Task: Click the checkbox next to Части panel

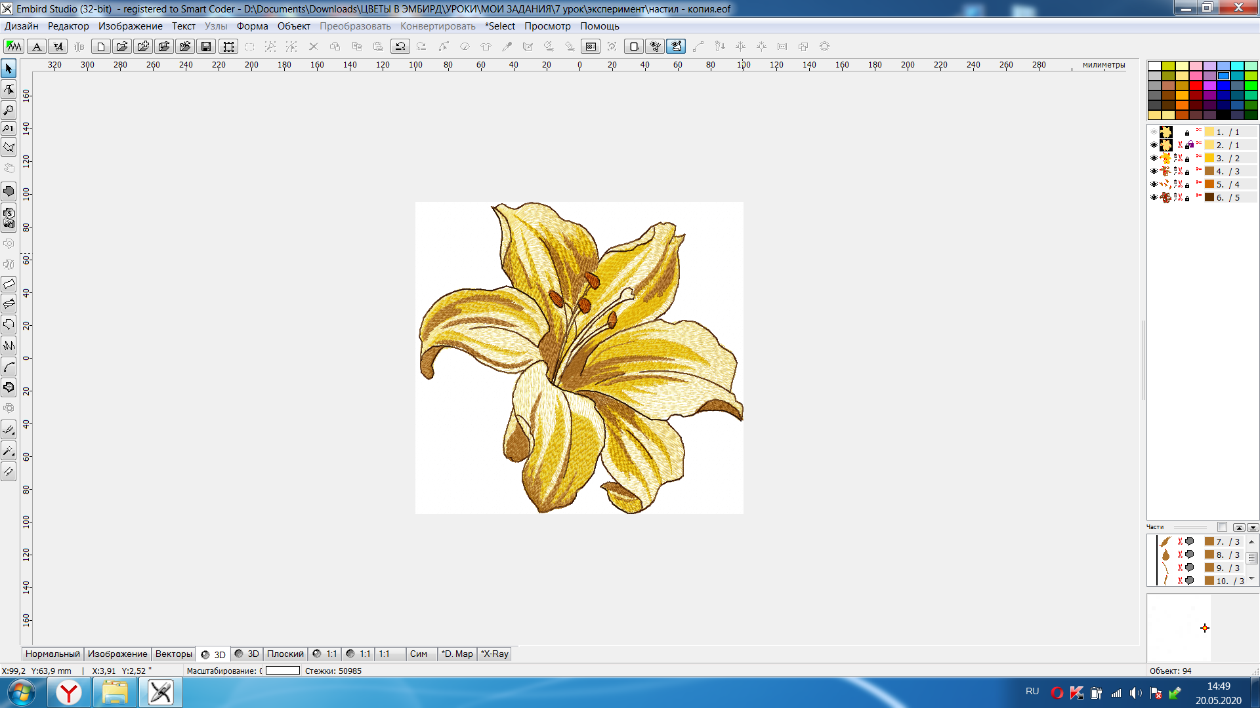Action: coord(1222,527)
